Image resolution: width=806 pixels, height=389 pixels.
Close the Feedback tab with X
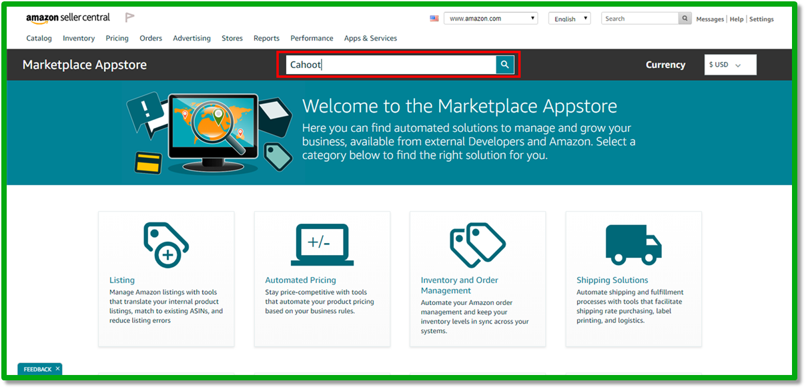(58, 368)
